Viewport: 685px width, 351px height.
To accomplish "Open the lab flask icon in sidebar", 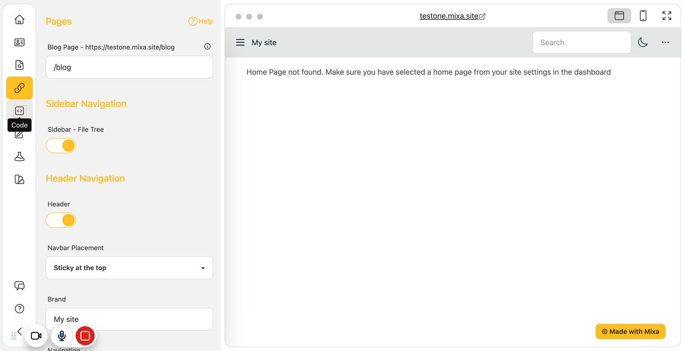I will point(19,156).
